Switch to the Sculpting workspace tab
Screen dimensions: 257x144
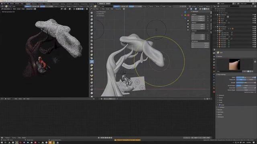point(41,4)
